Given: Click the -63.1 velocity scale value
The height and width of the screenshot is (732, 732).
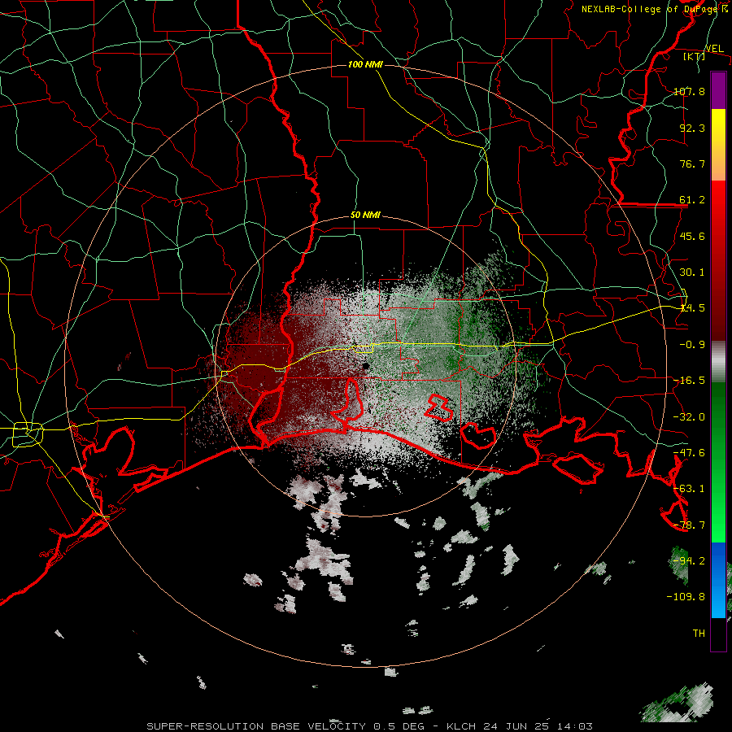Looking at the screenshot, I should (689, 489).
